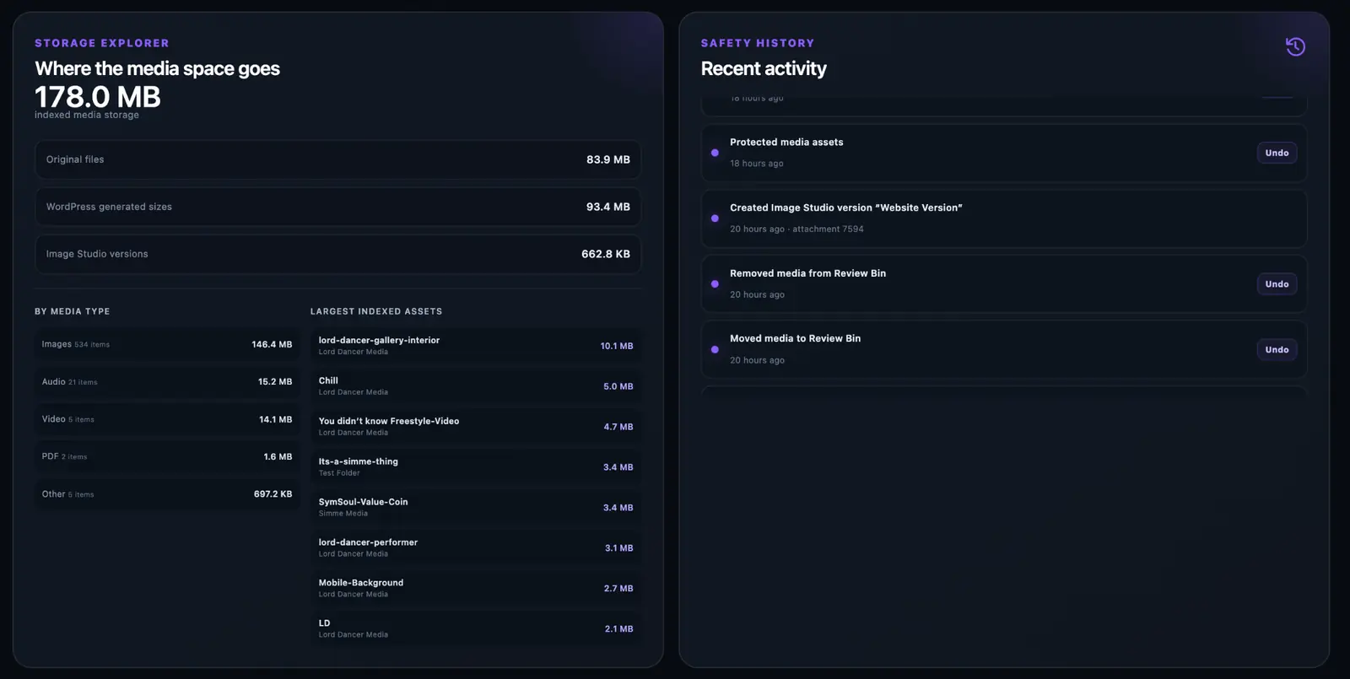Select Image Studio versions row

337,254
